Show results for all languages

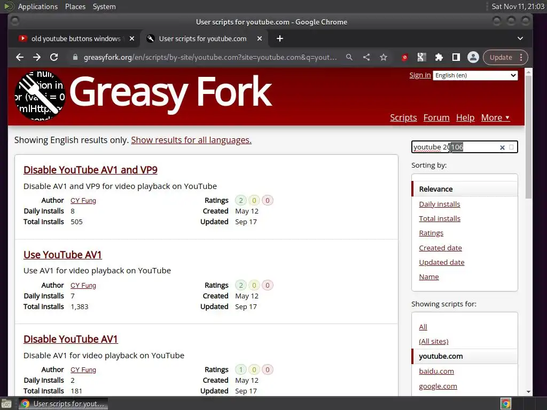click(191, 140)
